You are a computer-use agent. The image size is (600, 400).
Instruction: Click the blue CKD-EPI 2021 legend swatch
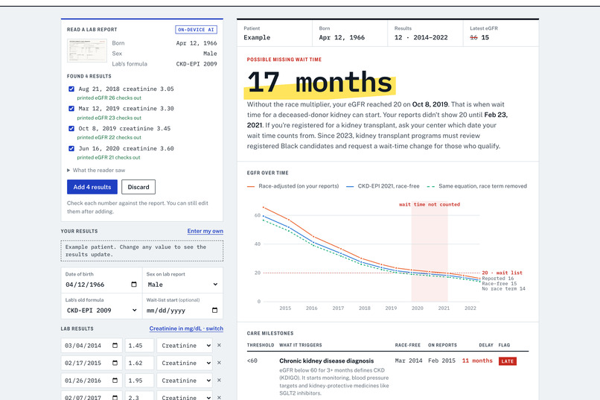[x=350, y=186]
